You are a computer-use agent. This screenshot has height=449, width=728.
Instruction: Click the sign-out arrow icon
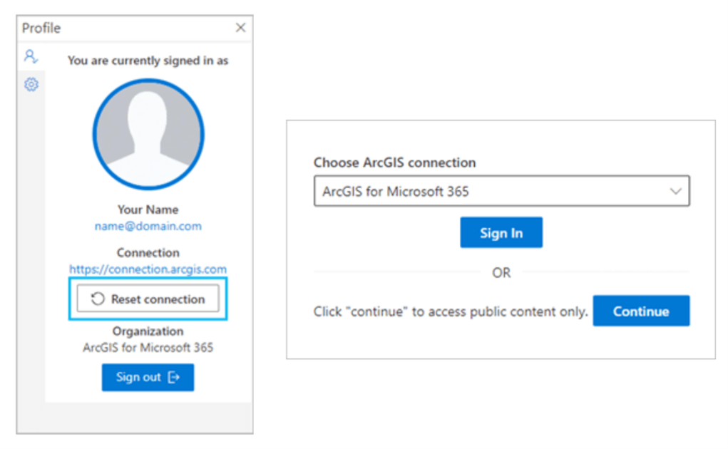point(173,378)
